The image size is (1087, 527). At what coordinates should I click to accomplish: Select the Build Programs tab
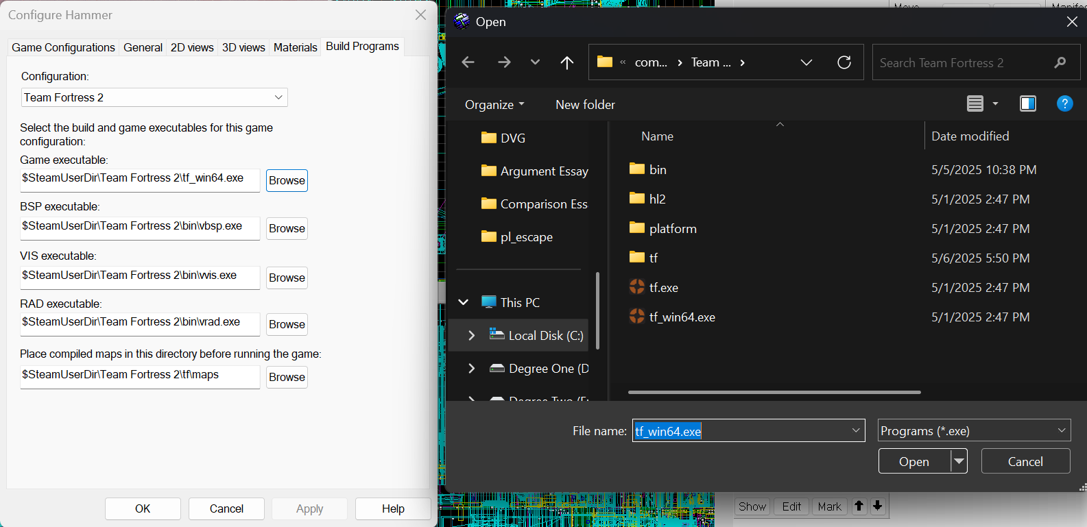(x=362, y=46)
